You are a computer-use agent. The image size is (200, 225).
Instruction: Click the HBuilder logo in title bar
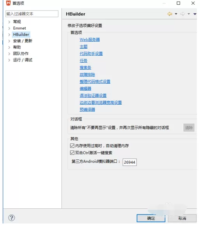[8, 3]
